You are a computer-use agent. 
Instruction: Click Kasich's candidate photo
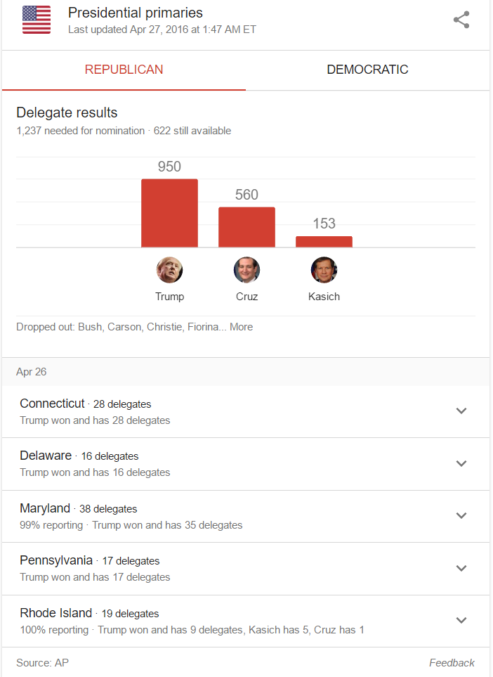(x=324, y=270)
